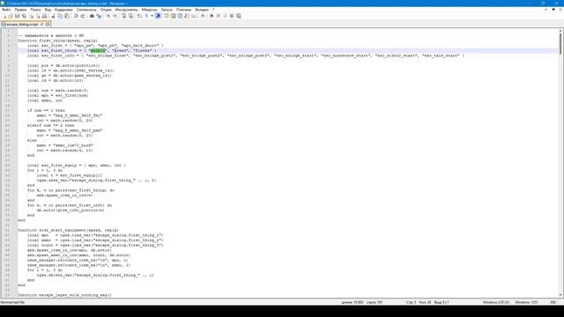Click the Close All toolbar icon
This screenshot has width=564, height=317.
[x=38, y=16]
